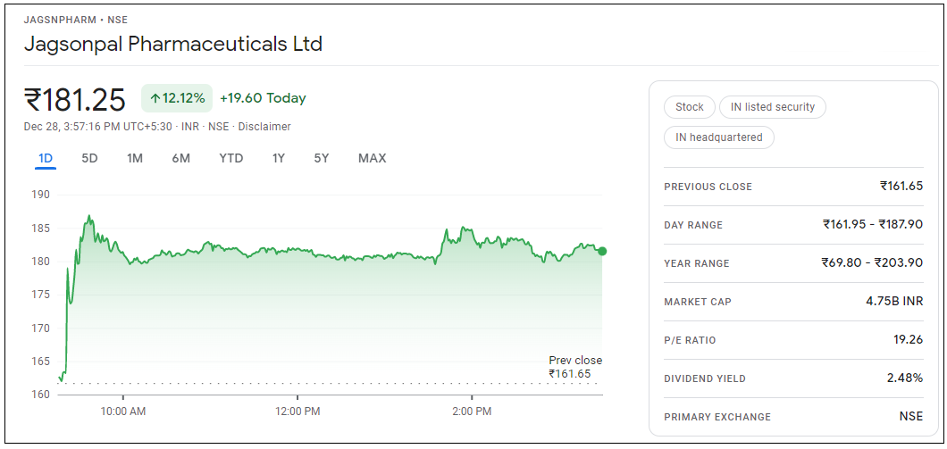This screenshot has height=449, width=947.
Task: Click the 185 y-axis label
Action: tap(41, 229)
